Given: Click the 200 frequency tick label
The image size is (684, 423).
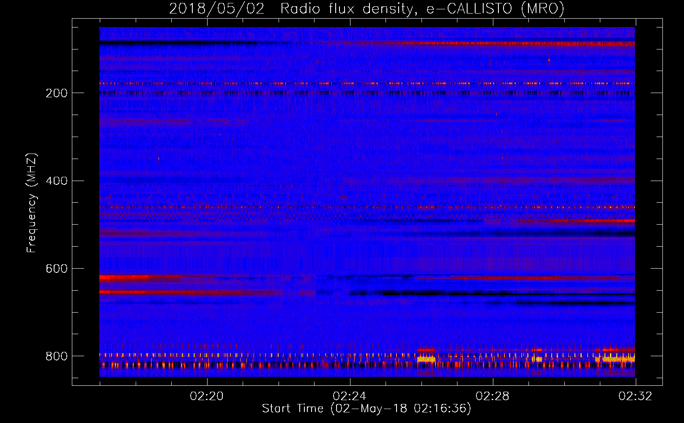Looking at the screenshot, I should click(56, 93).
